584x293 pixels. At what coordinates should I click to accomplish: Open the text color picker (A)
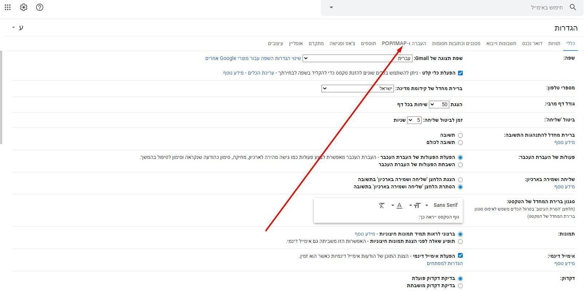pos(399,205)
